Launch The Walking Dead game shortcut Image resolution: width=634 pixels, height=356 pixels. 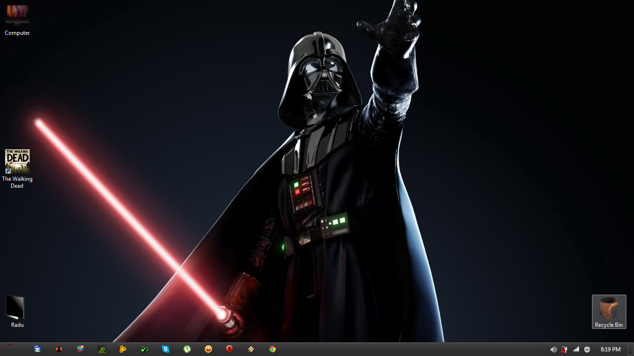(17, 169)
